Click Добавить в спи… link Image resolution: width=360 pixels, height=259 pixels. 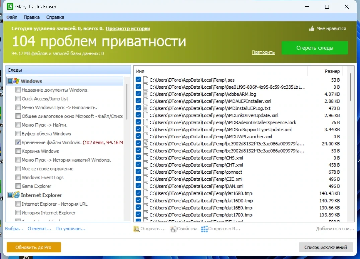[x=335, y=229]
